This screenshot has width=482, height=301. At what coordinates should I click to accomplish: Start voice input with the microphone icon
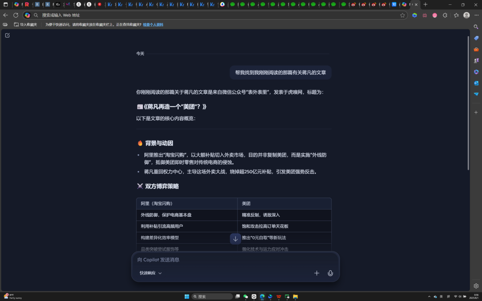coord(330,273)
